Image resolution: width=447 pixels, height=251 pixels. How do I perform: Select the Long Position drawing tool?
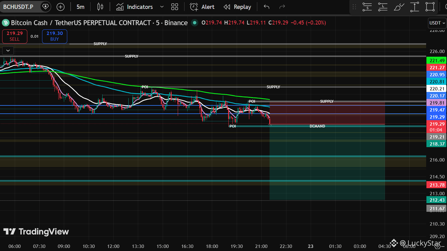383,7
